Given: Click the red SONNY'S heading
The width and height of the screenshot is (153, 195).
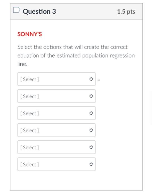Looking at the screenshot, I should (30, 34).
